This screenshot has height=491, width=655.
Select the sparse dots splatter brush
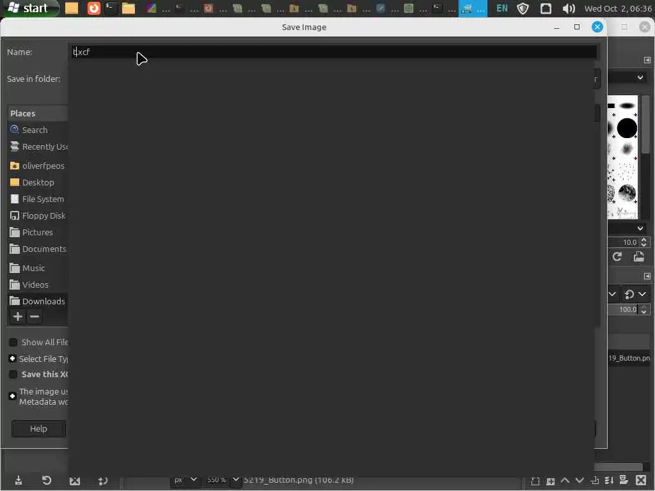626,170
